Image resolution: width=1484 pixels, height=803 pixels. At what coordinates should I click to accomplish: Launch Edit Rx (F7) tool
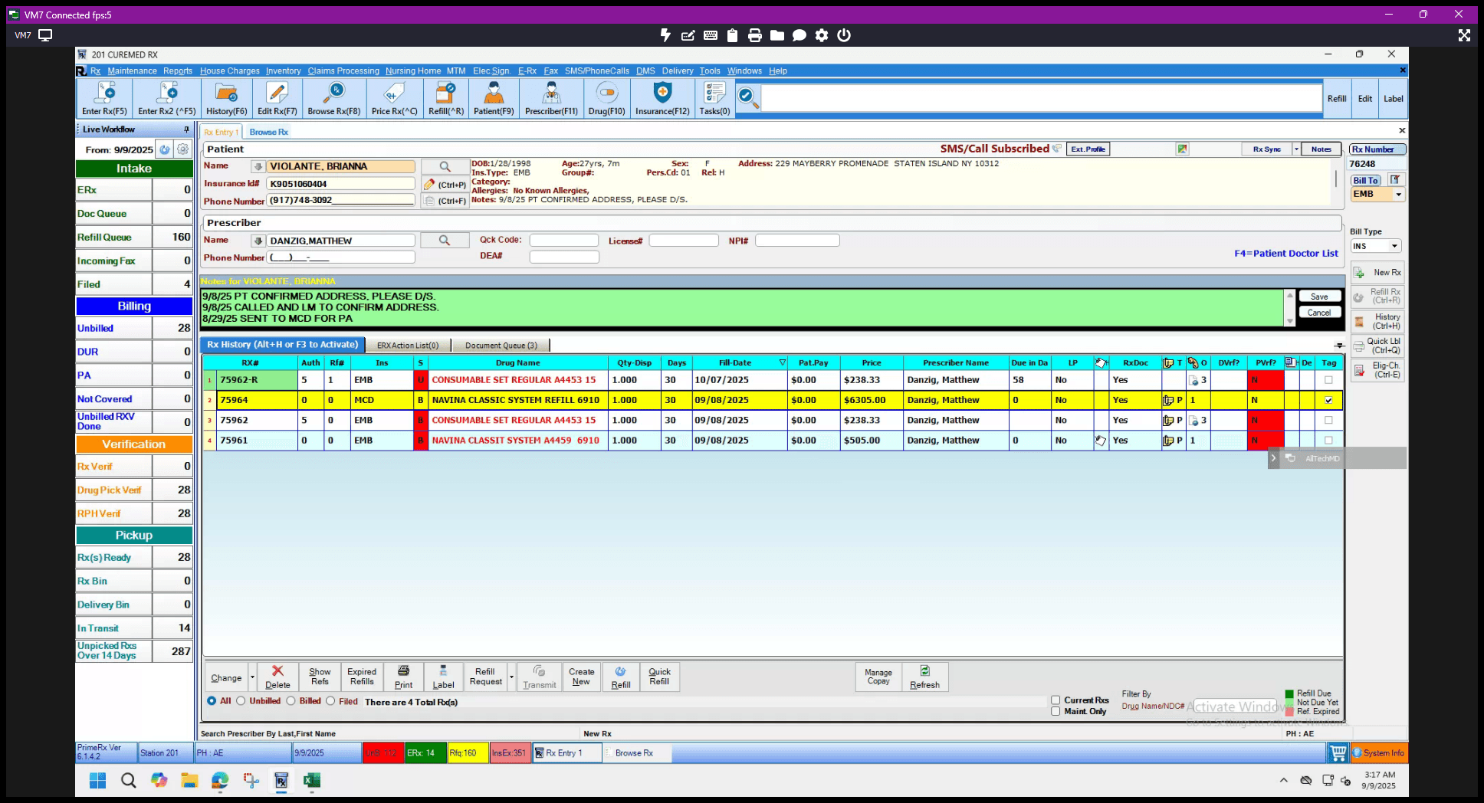click(x=277, y=99)
